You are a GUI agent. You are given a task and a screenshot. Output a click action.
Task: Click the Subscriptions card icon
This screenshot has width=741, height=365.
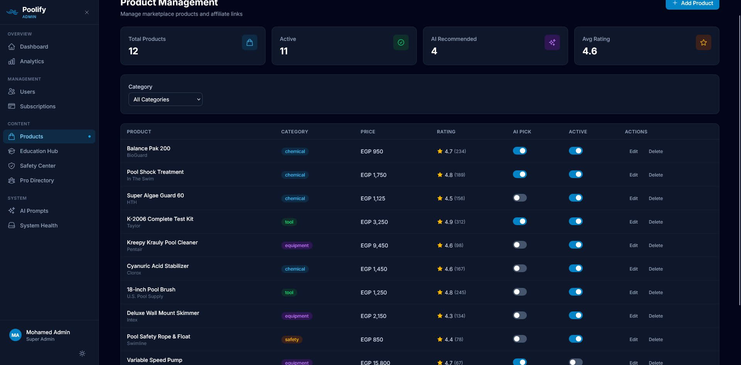pyautogui.click(x=12, y=106)
